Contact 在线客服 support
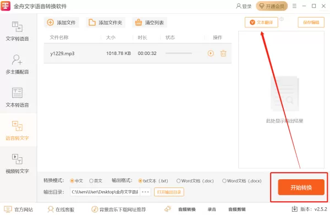Viewport: 330px width, 215px height. pos(61,210)
